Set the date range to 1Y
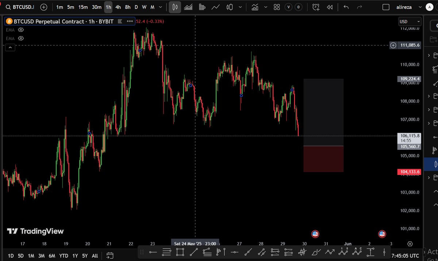The image size is (438, 261). [75, 256]
